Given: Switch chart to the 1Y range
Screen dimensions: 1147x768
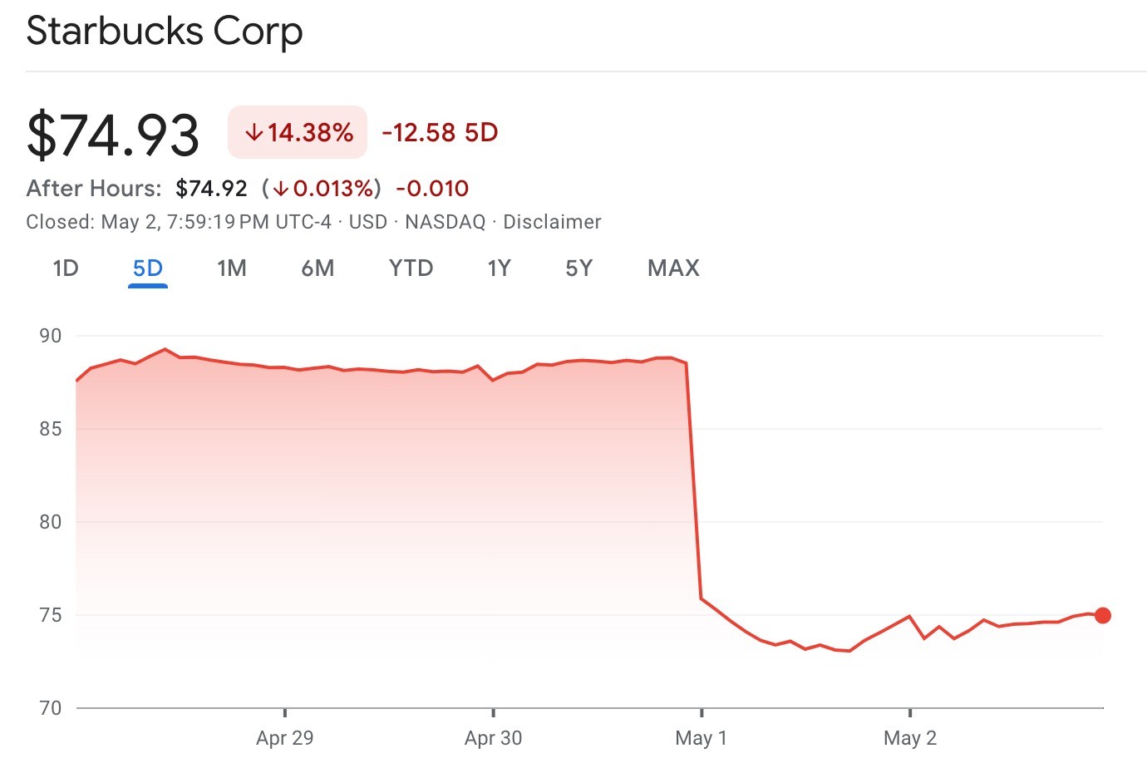Looking at the screenshot, I should click(499, 268).
